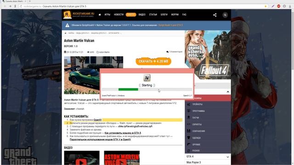
Task: Click the Rockstargame.ru site logo
Action: tap(79, 15)
